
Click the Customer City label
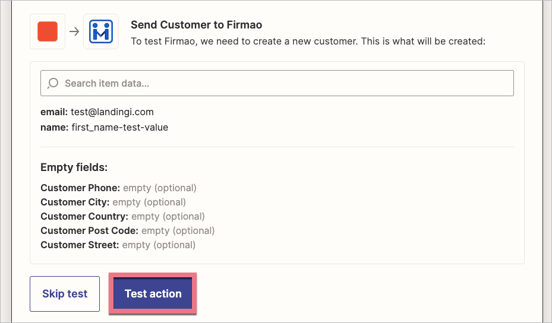pyautogui.click(x=75, y=202)
